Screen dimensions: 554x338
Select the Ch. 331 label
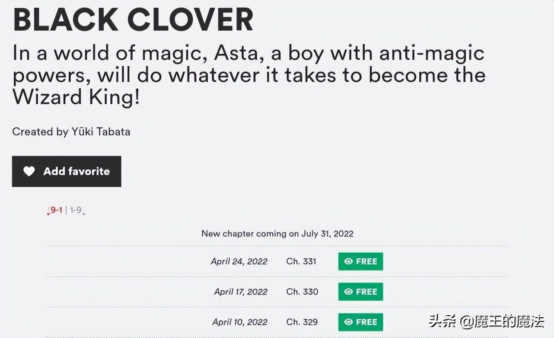[301, 261]
